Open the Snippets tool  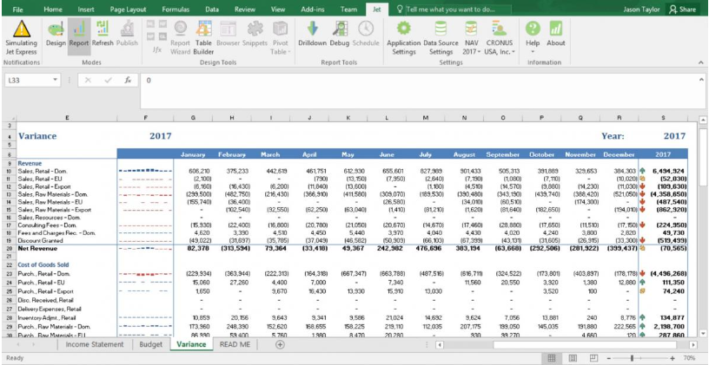(x=255, y=35)
